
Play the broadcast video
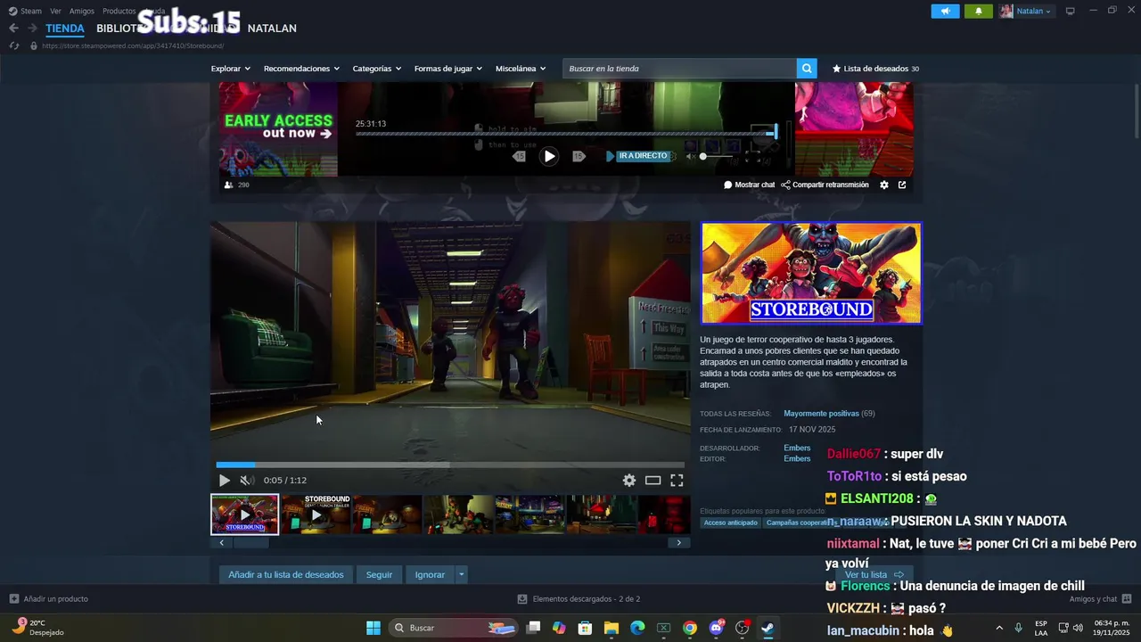(549, 156)
